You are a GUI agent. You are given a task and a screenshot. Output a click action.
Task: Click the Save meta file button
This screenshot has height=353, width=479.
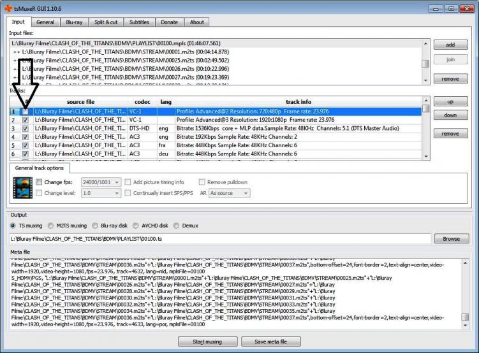click(270, 342)
